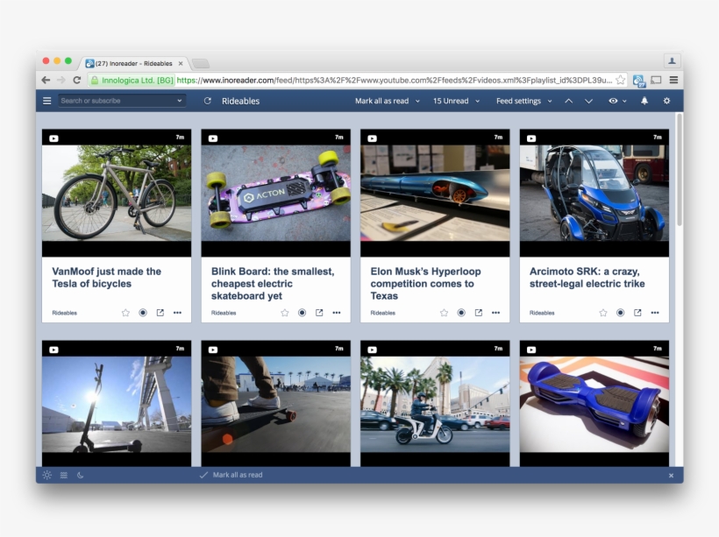Click Rideables feed label under Arcimoto card

pyautogui.click(x=542, y=313)
